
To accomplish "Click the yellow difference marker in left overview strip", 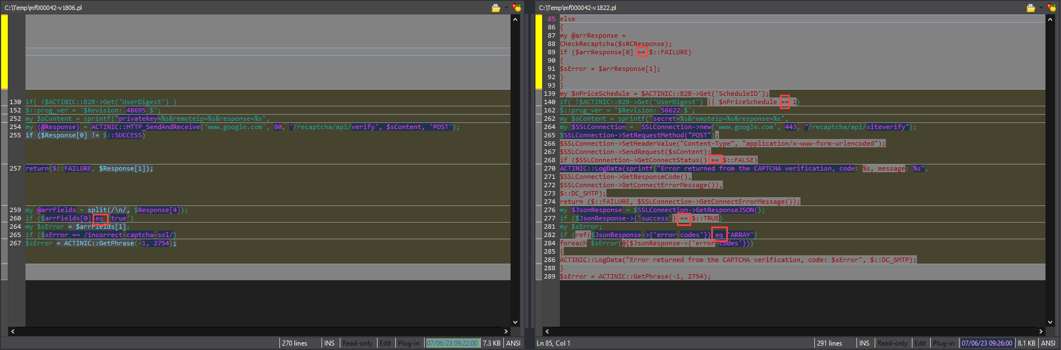I will (4, 52).
